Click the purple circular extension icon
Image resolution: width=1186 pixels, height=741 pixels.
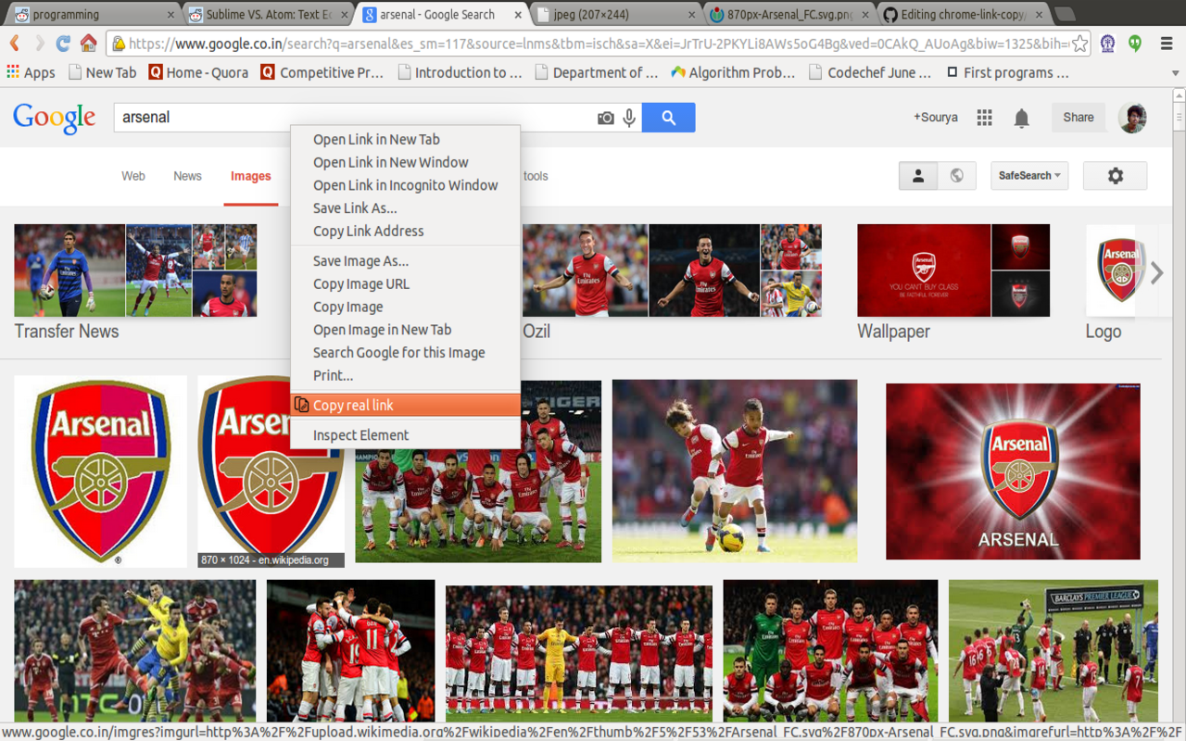point(1107,44)
